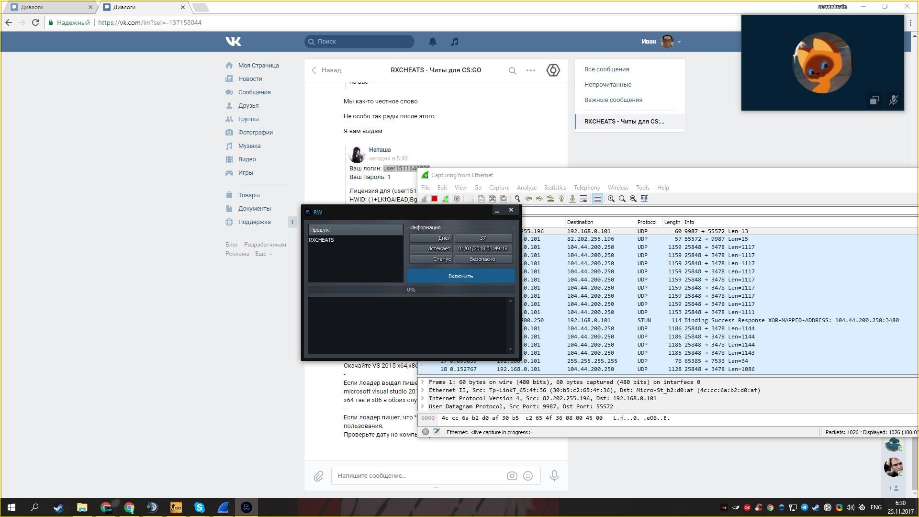Open Wireshark capture options gear icon
This screenshot has height=517, width=919.
(x=457, y=199)
